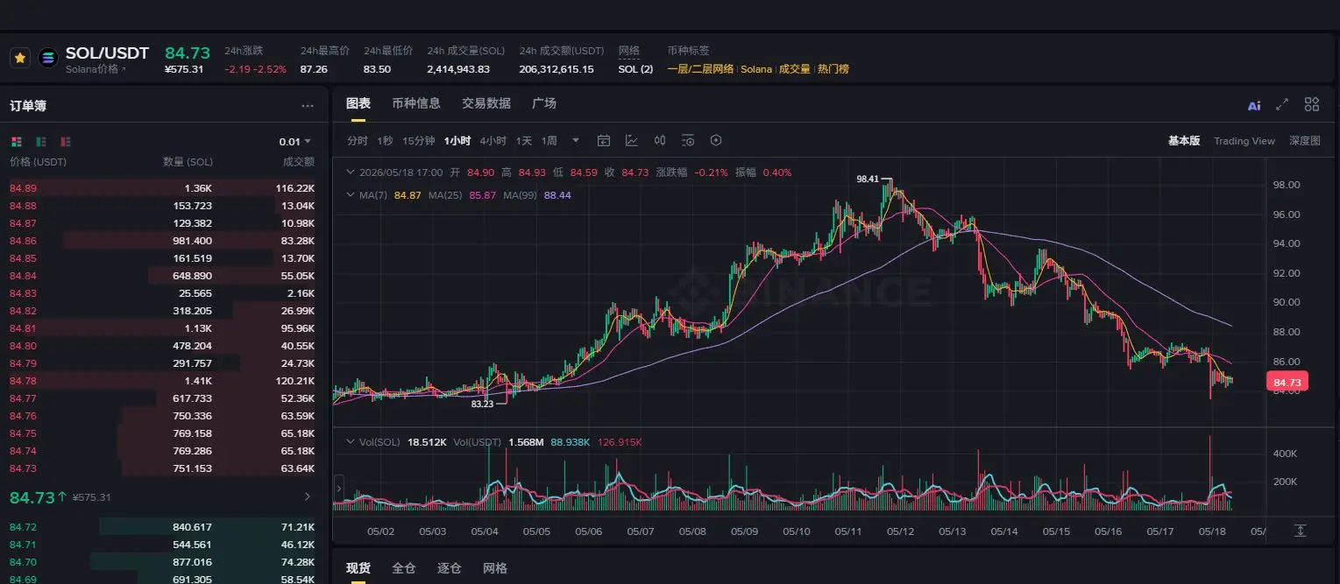The height and width of the screenshot is (584, 1340).
Task: Click the 98.41 high price marker on chart
Action: tap(868, 179)
